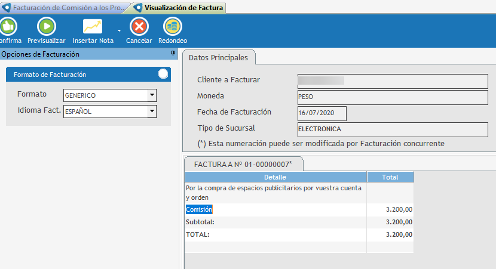This screenshot has width=496, height=269.
Task: Click the round icon in Formato de Facturación header
Action: (x=163, y=75)
